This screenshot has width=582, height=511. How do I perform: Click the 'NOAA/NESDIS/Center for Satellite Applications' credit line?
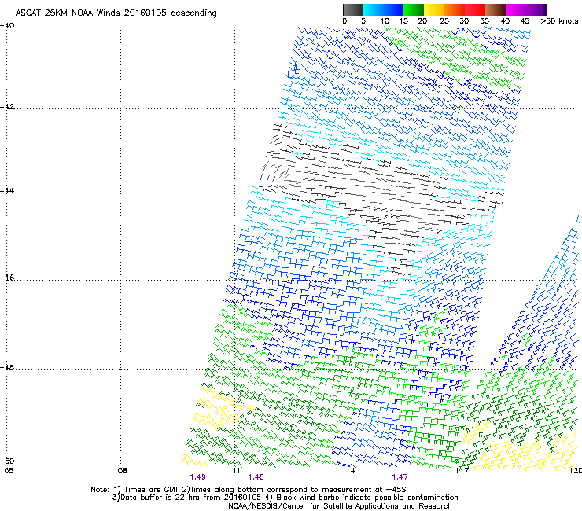[x=340, y=506]
